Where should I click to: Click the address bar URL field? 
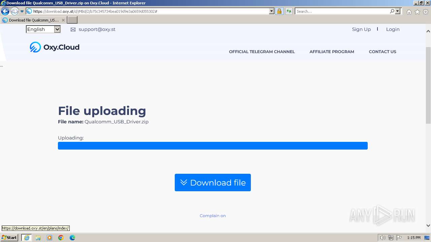pyautogui.click(x=151, y=11)
